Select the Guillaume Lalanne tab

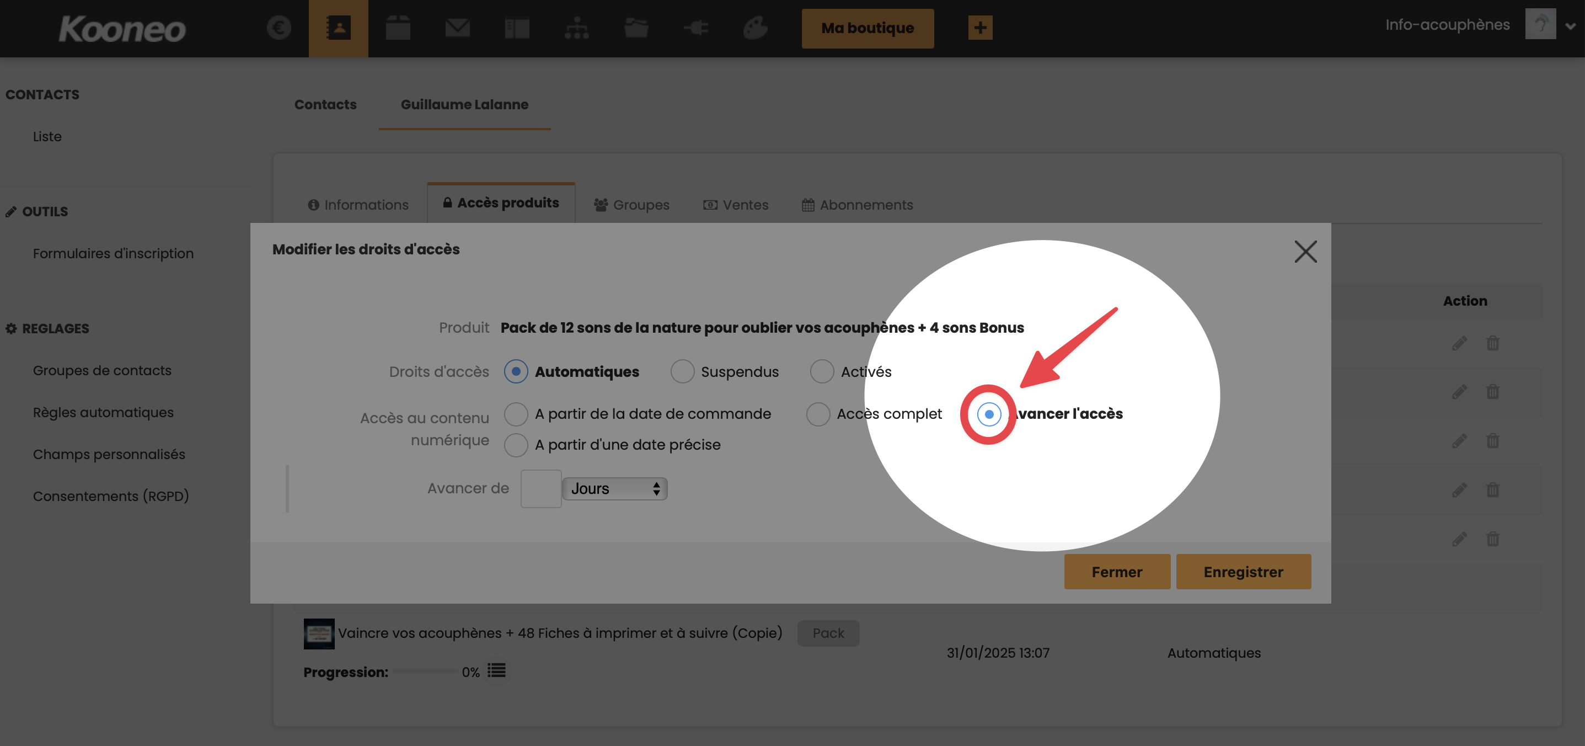(464, 105)
